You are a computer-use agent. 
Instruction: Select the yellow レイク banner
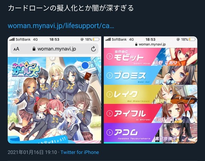coord(150,94)
